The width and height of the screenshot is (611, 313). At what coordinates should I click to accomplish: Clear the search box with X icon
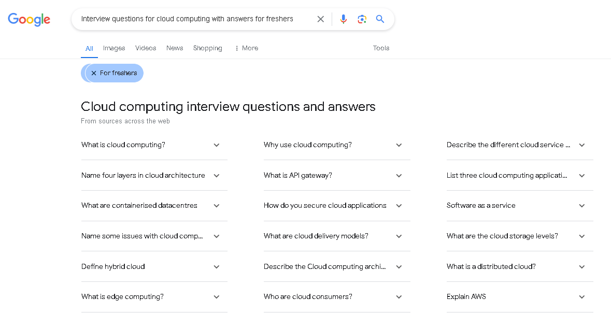click(x=320, y=19)
